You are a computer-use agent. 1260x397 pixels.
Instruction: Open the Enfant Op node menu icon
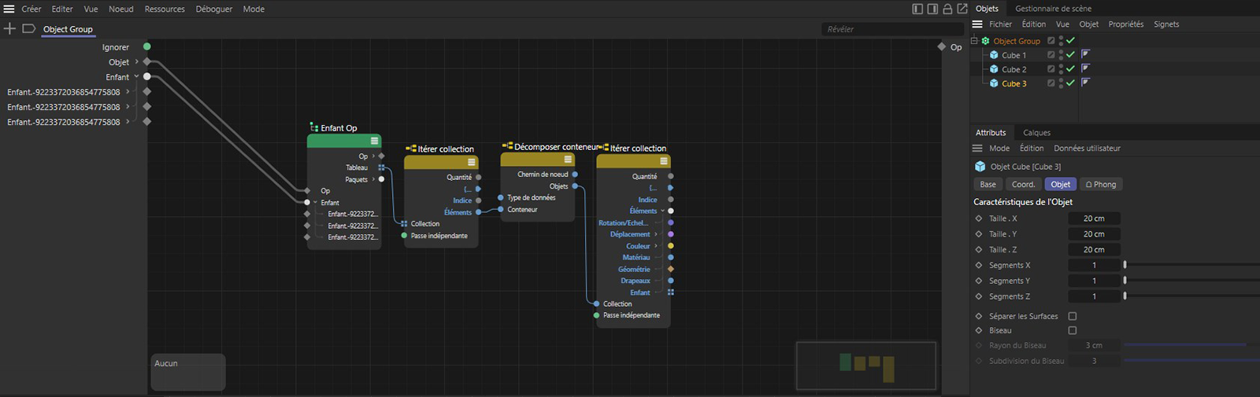tap(374, 141)
